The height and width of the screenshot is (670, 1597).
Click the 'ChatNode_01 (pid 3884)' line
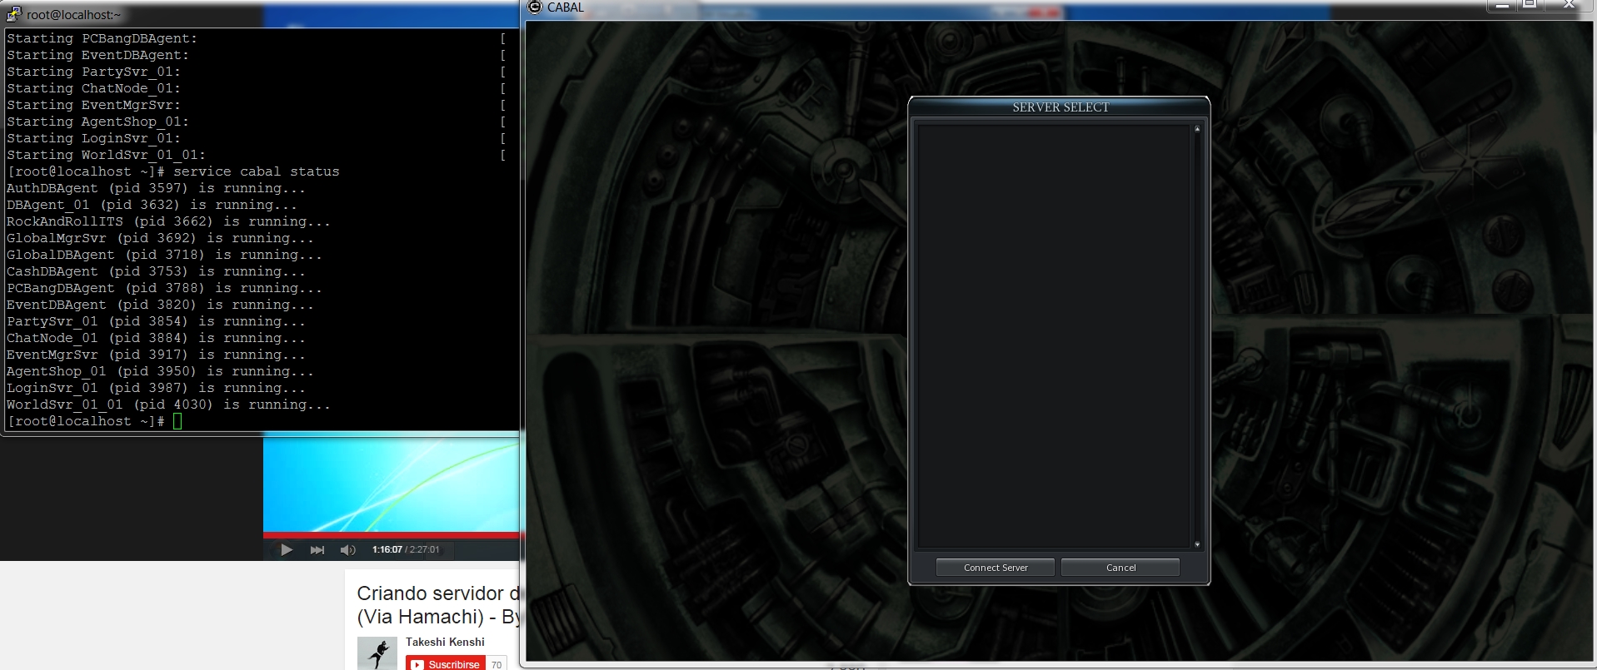coord(157,338)
